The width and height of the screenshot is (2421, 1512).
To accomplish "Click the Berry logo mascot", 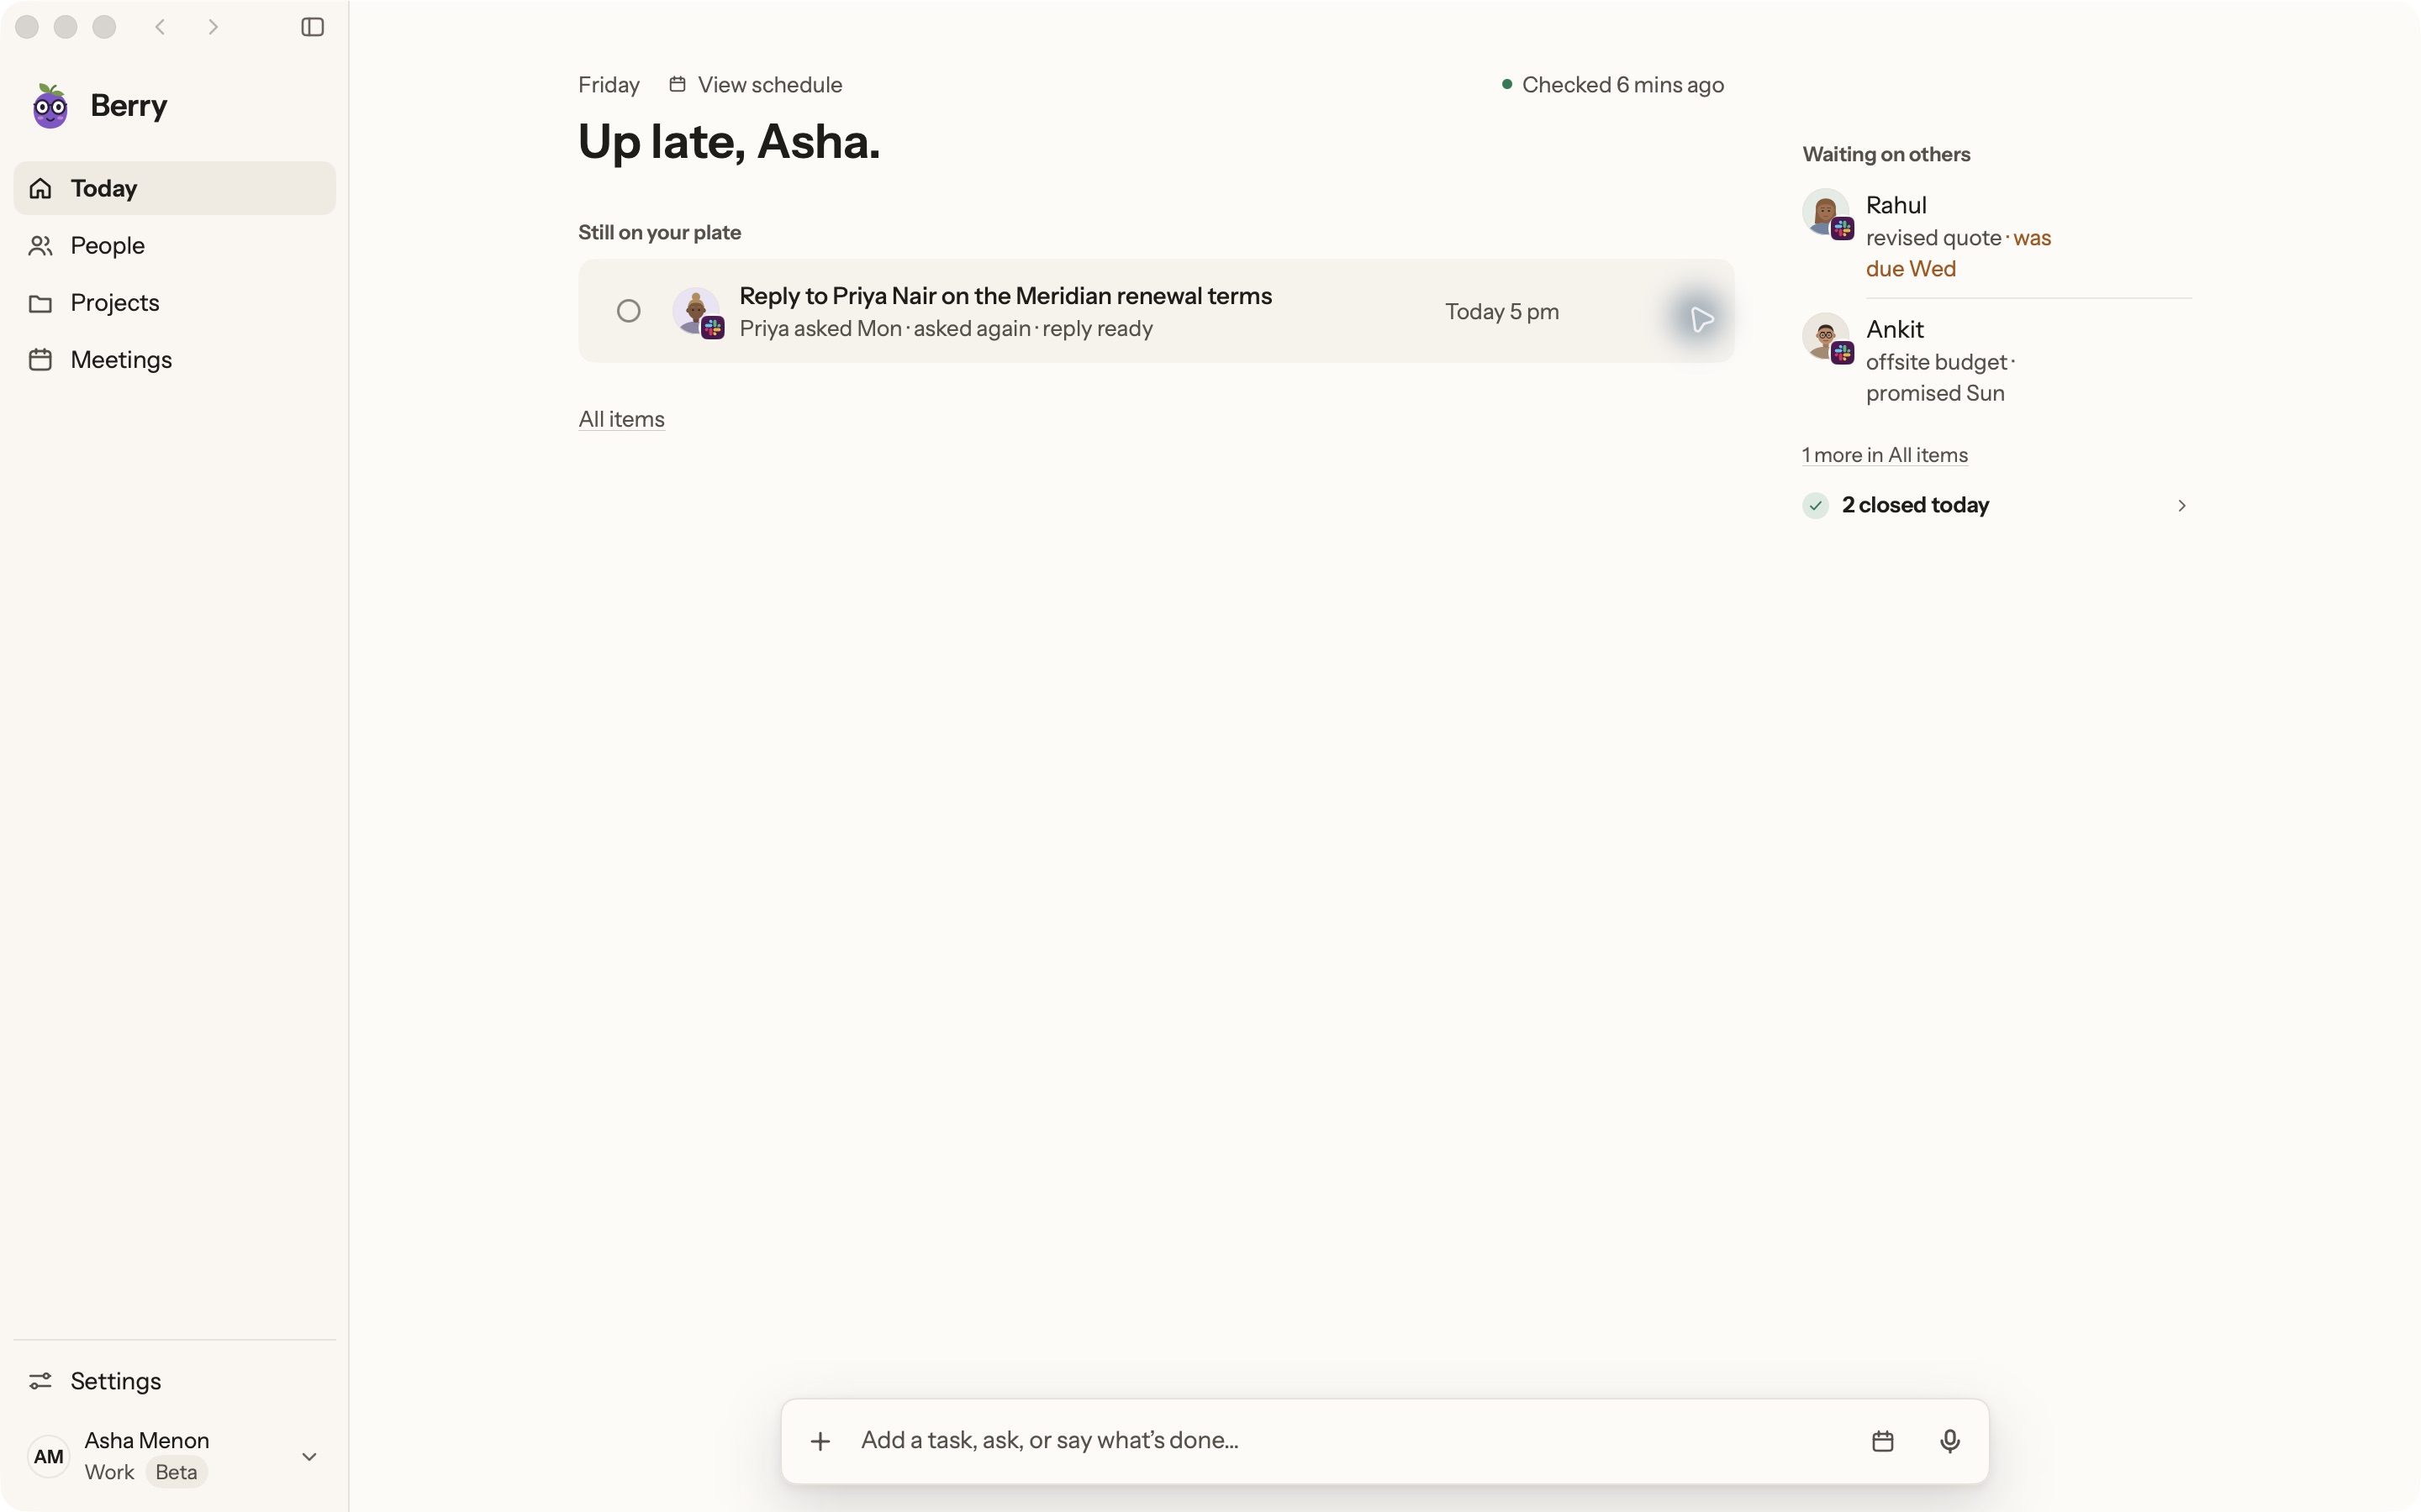I will click(x=50, y=106).
